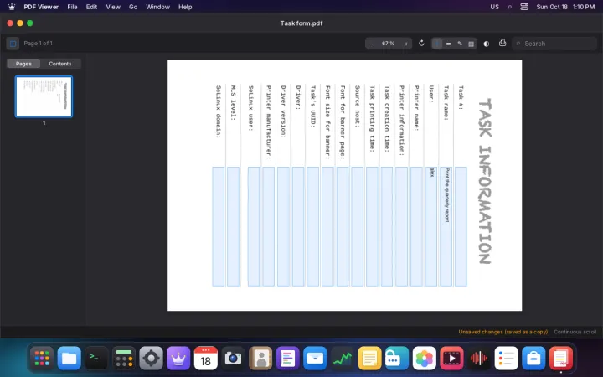The width and height of the screenshot is (603, 377).
Task: Click the Driver version form field
Action: click(x=283, y=226)
